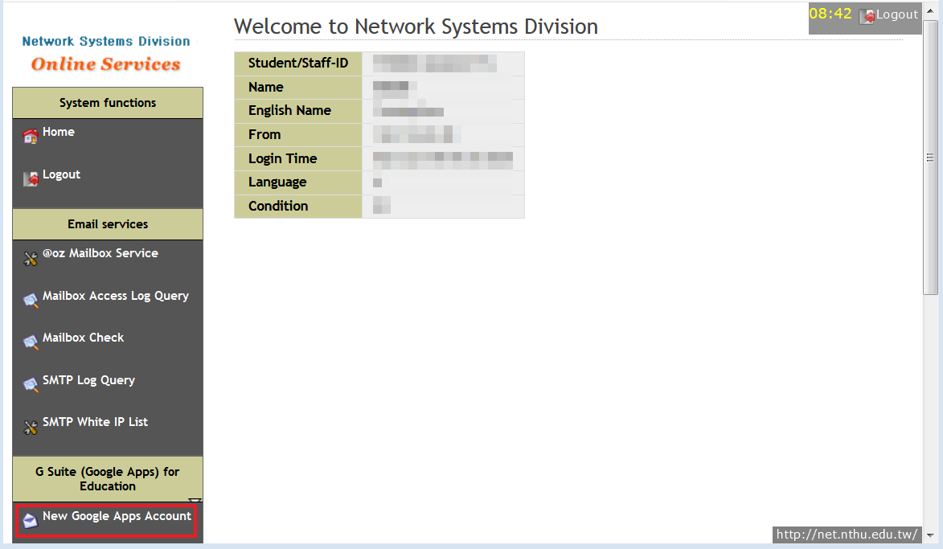Screen dimensions: 943x549
Task: Open the Home link in sidebar
Action: (59, 132)
